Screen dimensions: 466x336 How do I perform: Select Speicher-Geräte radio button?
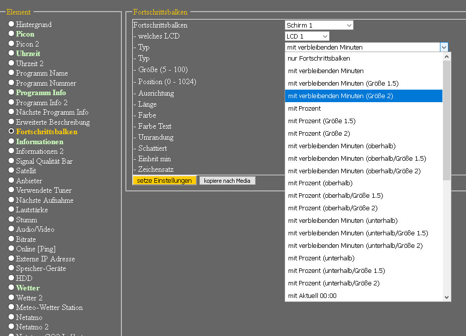pyautogui.click(x=12, y=268)
